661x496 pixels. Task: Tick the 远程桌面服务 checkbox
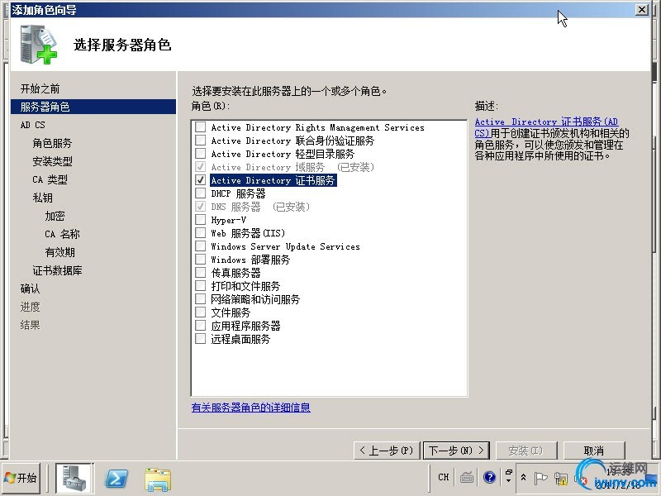(x=201, y=339)
